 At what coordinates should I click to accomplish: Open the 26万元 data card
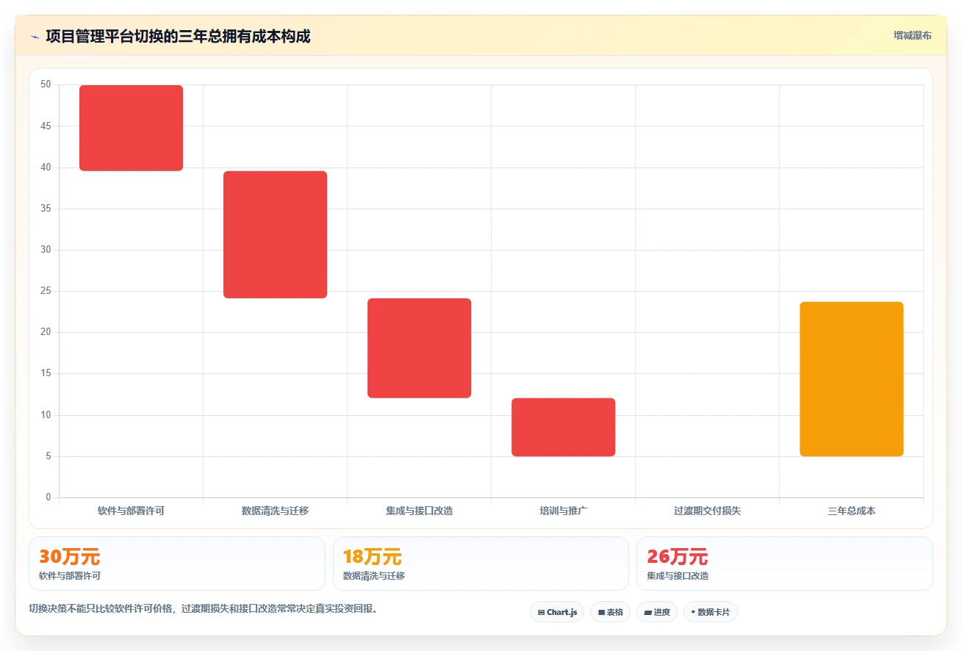785,564
